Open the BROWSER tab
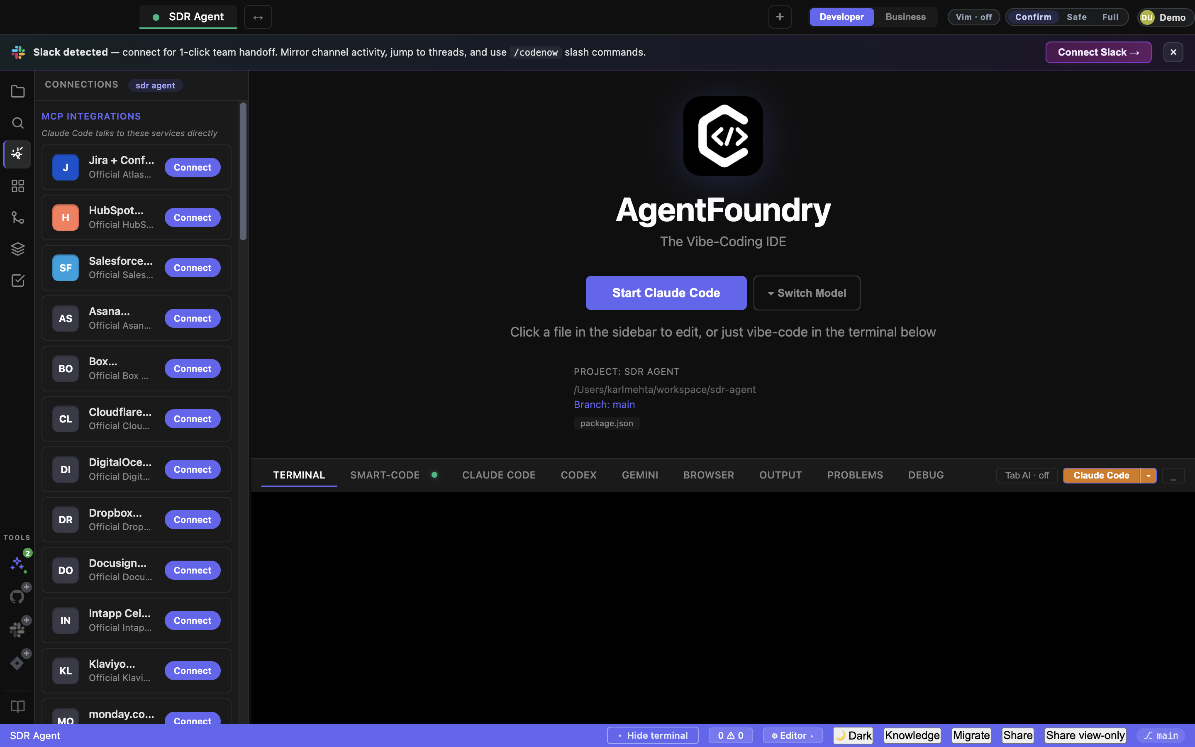Screen dimensions: 1195x747 click(x=709, y=475)
